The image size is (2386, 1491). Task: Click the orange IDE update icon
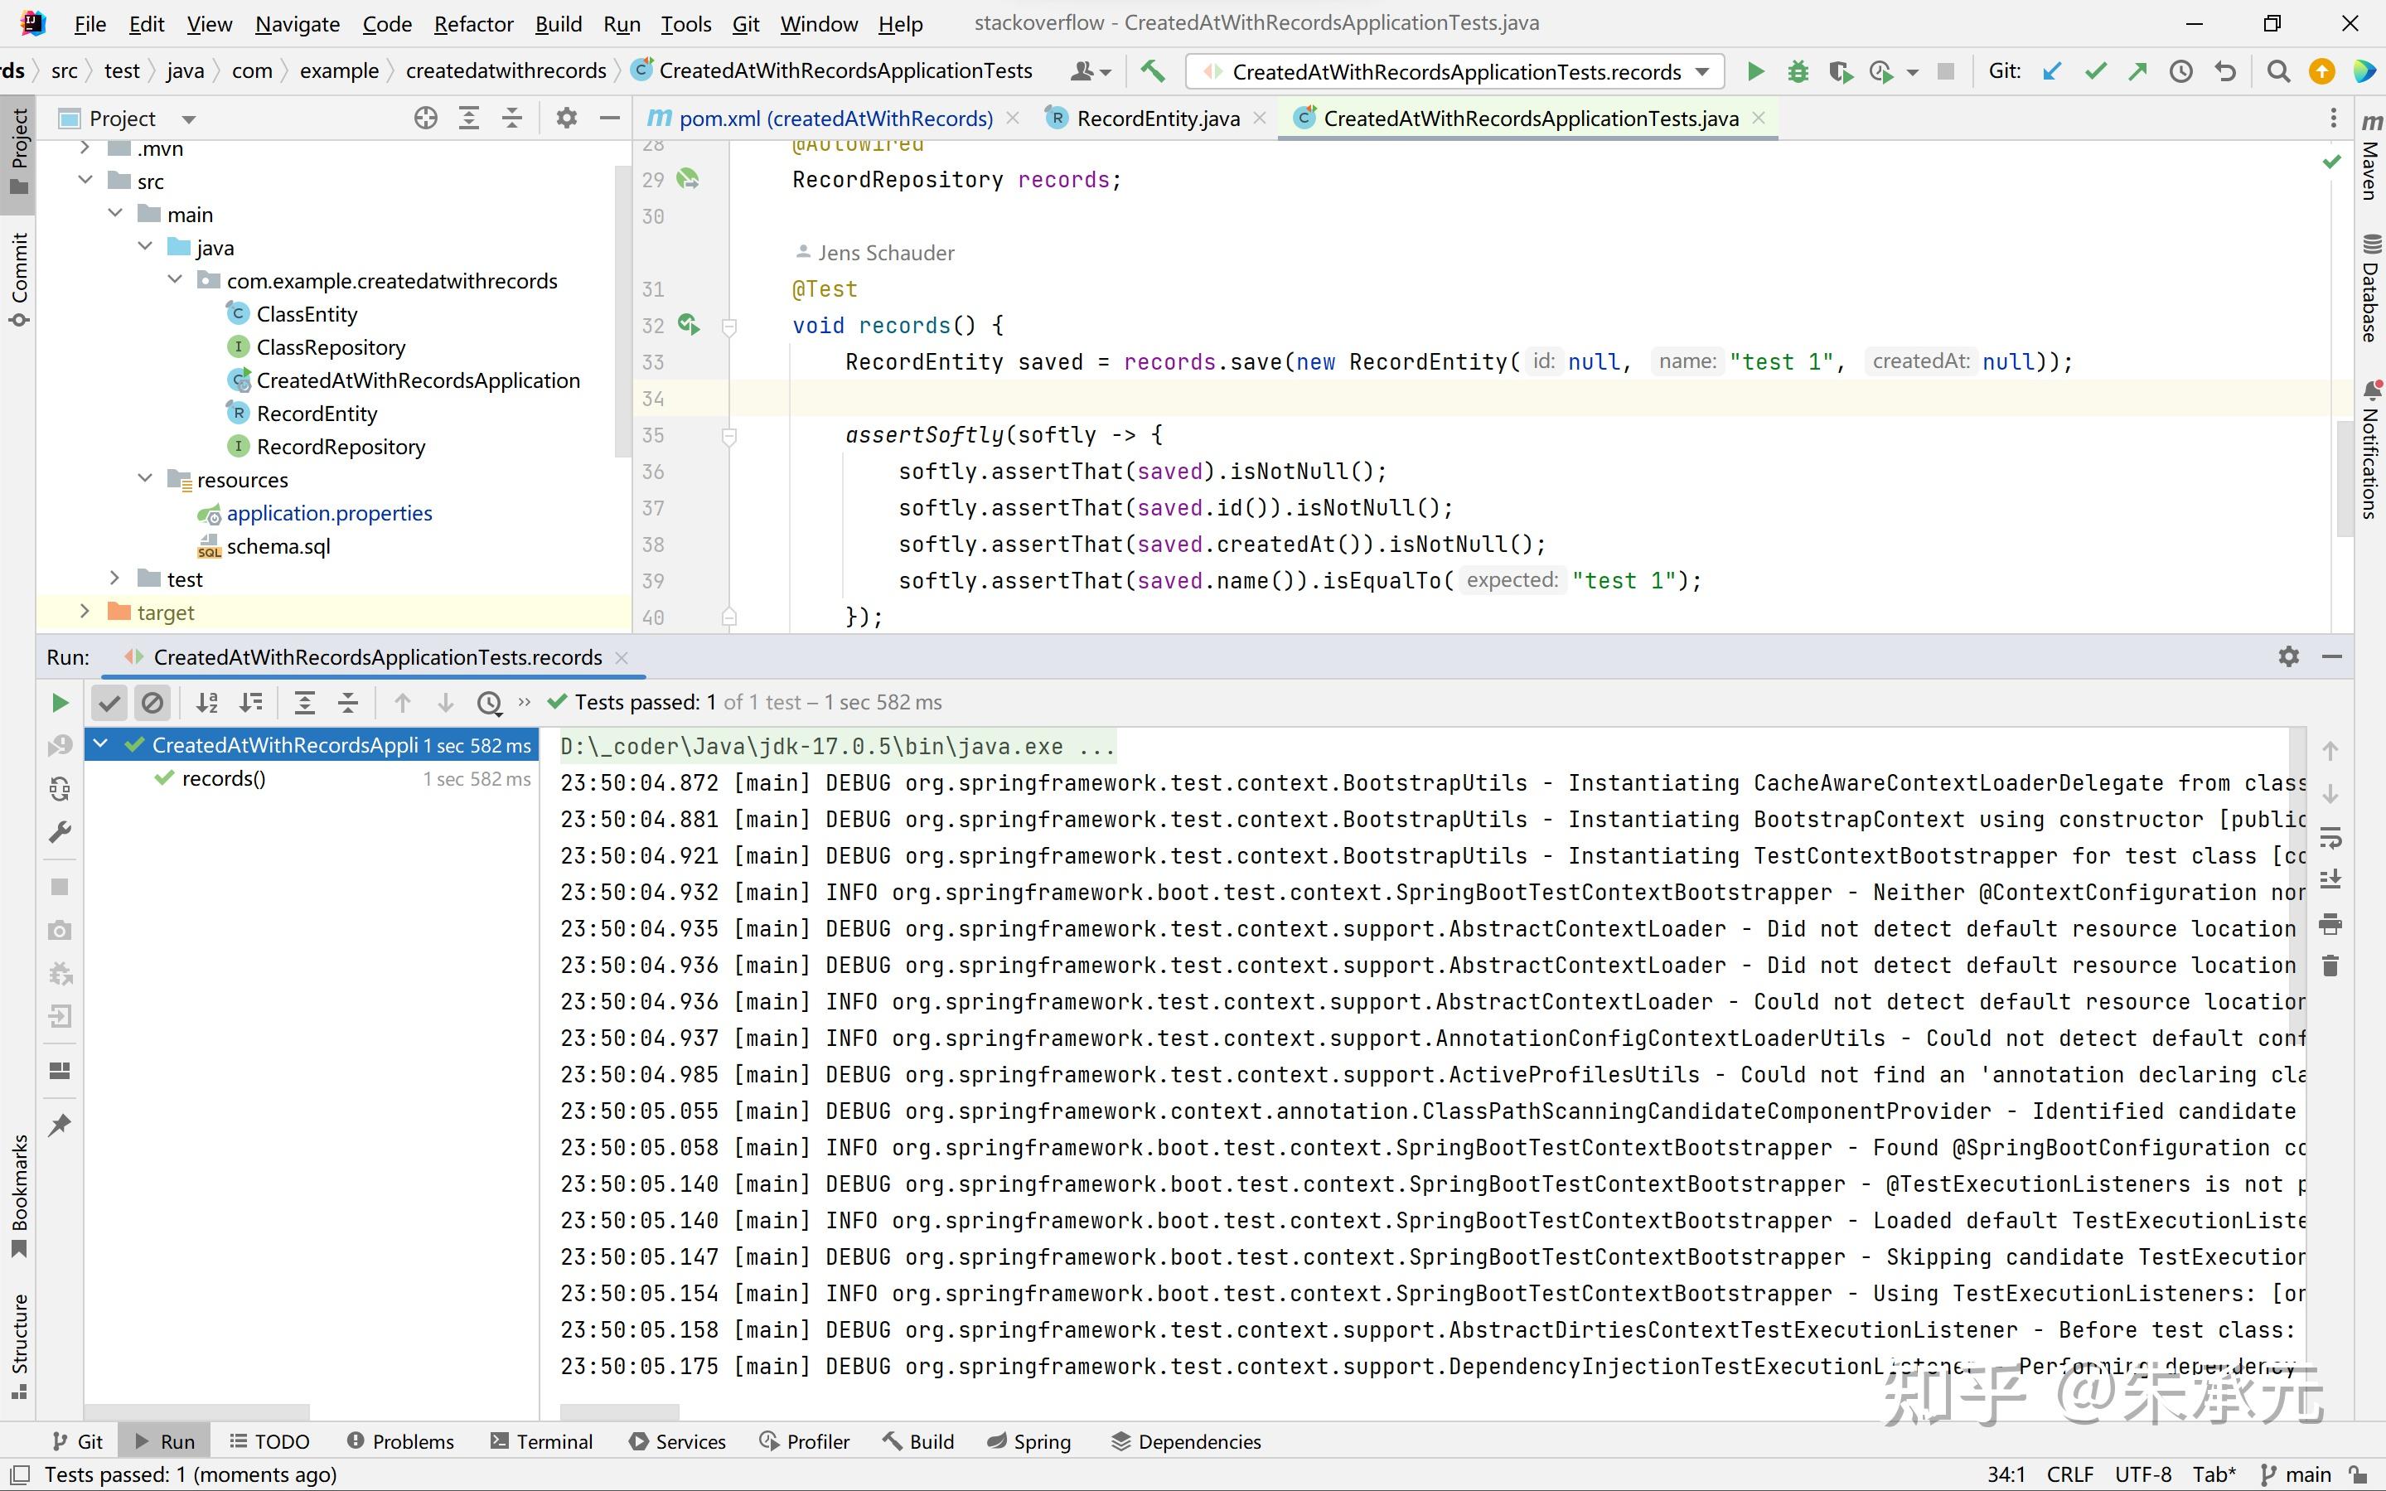pyautogui.click(x=2322, y=71)
